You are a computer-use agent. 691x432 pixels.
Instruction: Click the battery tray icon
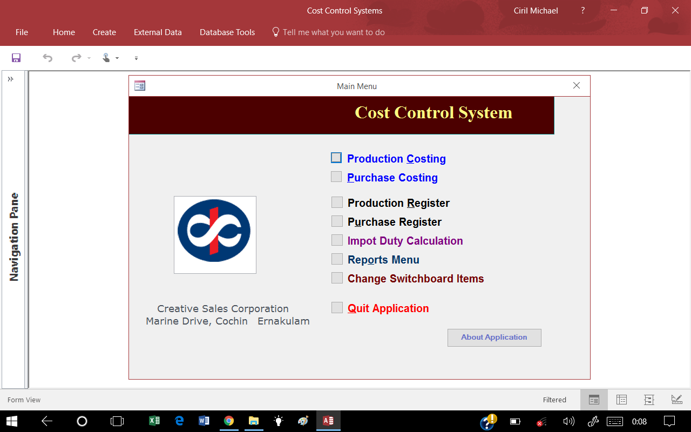pyautogui.click(x=515, y=422)
